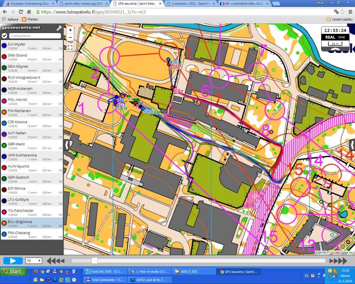Switch to ME v orientačním běhu tab

(244, 4)
